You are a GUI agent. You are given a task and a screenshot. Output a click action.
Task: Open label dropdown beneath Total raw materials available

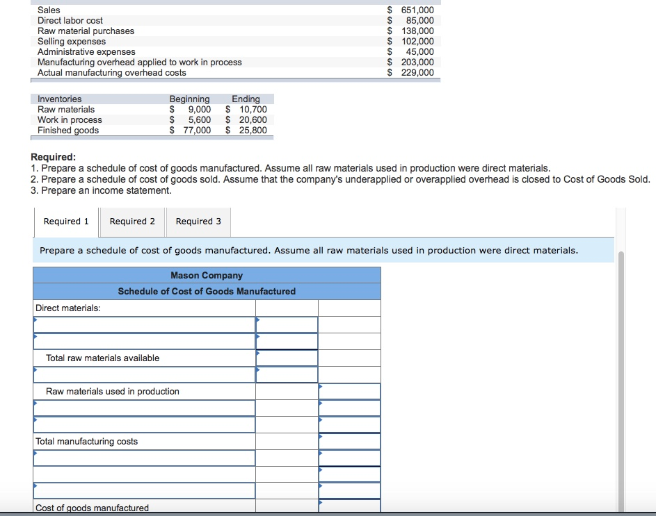coord(144,374)
